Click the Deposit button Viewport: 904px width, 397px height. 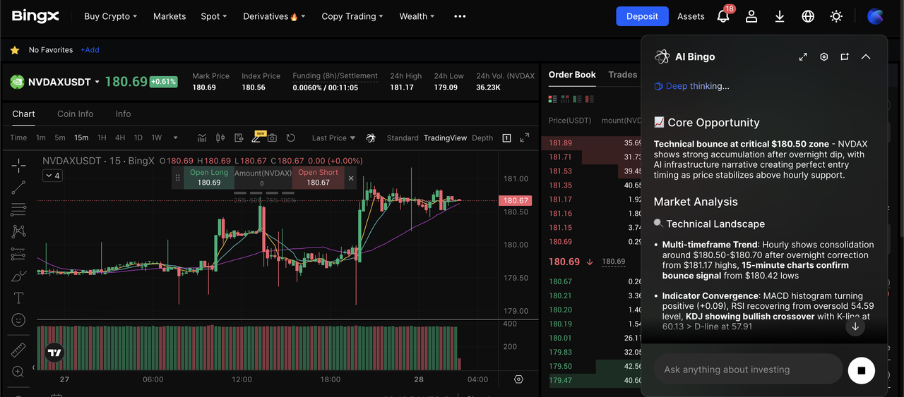click(642, 16)
